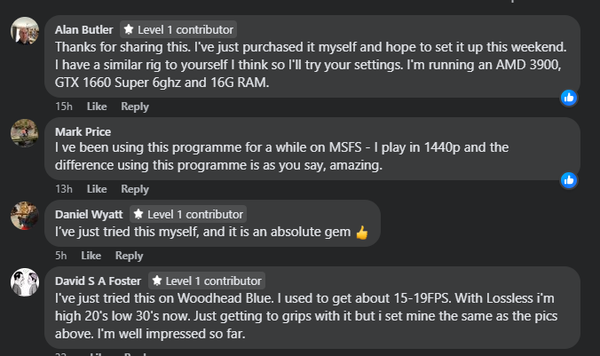Click like reaction icon on Mark Price's comment
The width and height of the screenshot is (600, 356).
point(569,180)
